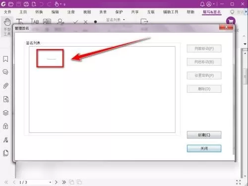Click the user account avatar icon
Image resolution: width=248 pixels, height=186 pixels.
click(209, 4)
